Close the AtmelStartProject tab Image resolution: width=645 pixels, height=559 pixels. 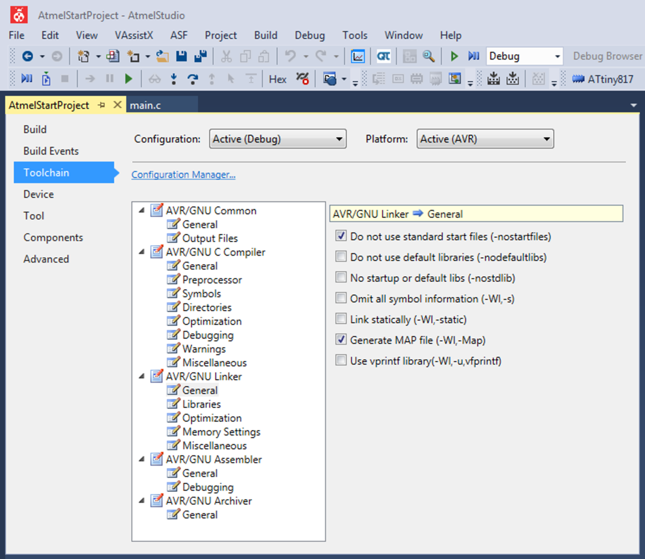[117, 105]
